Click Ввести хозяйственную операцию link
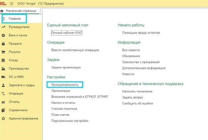Image resolution: width=208 pixels, height=140 pixels. coord(75,50)
